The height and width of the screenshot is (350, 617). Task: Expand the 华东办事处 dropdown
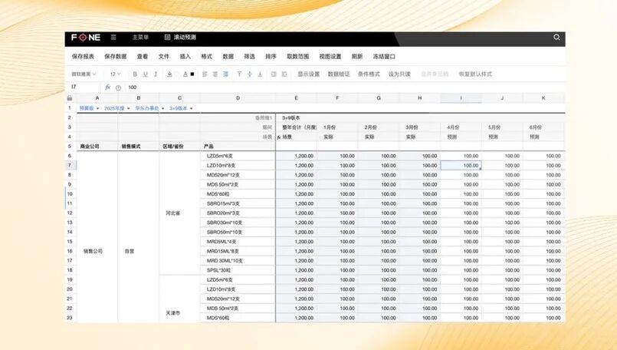[149, 108]
